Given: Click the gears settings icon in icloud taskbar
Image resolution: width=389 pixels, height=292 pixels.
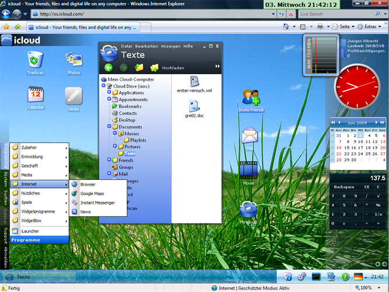Looking at the screenshot, I should pos(301,276).
